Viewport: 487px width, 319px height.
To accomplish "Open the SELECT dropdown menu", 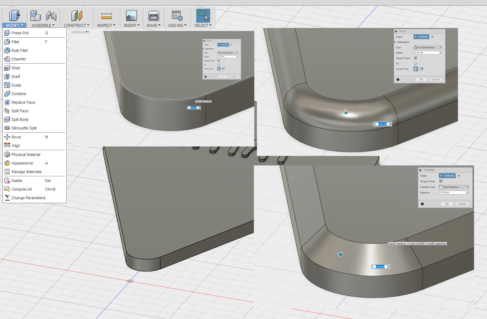I will coord(203,25).
